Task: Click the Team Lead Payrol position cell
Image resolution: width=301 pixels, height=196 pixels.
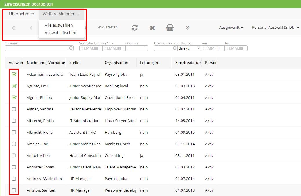Action: click(85, 74)
